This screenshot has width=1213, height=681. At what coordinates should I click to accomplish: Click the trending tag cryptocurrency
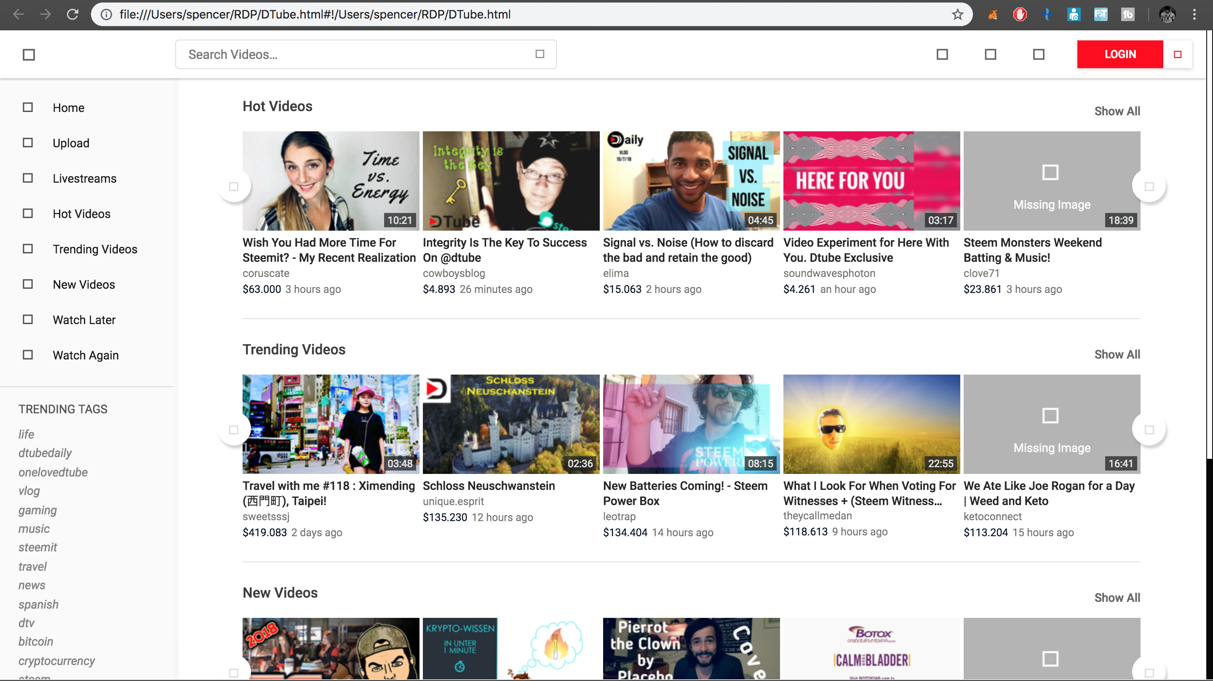point(56,661)
